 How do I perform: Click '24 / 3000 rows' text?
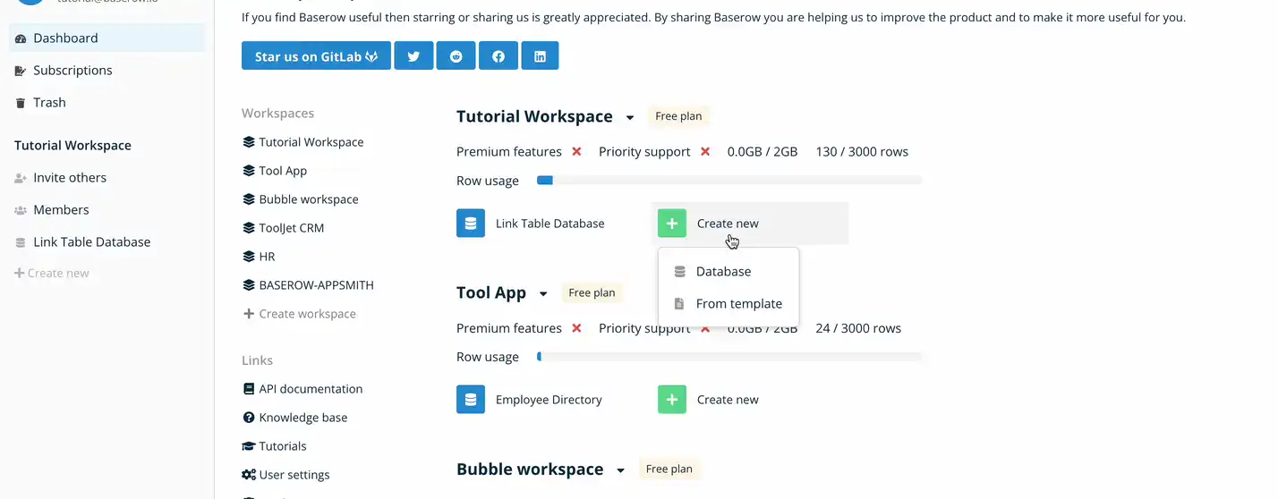click(x=858, y=328)
